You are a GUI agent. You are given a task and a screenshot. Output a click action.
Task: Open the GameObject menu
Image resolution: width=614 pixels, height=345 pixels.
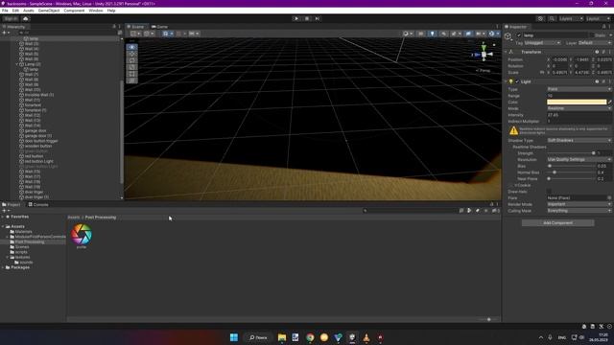click(x=49, y=11)
